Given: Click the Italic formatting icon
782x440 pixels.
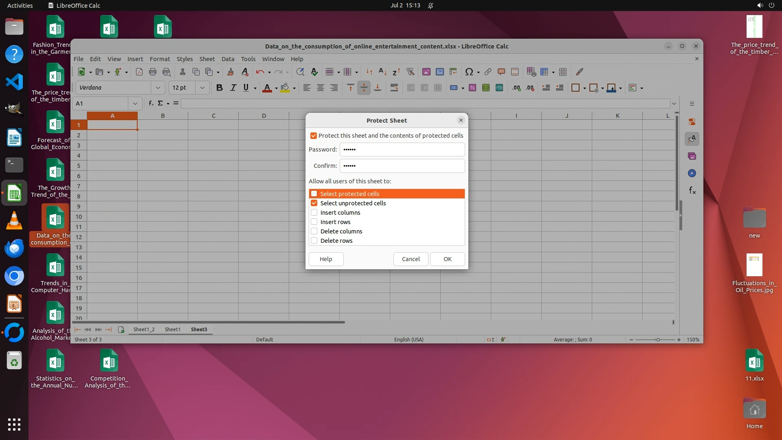Looking at the screenshot, I should (233, 88).
